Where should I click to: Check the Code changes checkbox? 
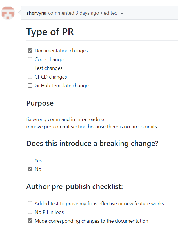tap(30, 59)
